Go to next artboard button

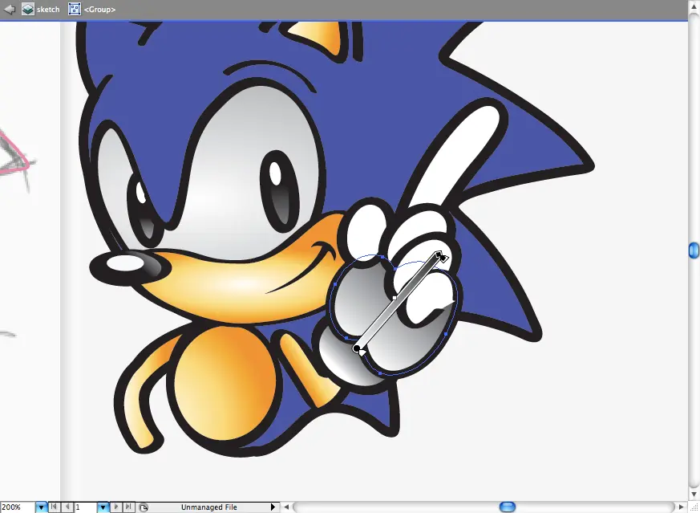pos(116,507)
